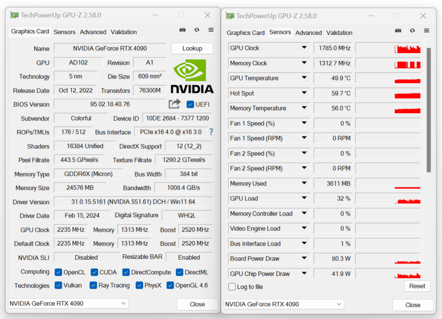442x319 pixels.
Task: Click the question mark beside Bus Interface
Action: 210,132
